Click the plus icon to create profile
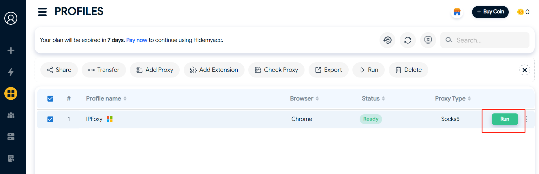Screen dimensions: 539x174 11,51
